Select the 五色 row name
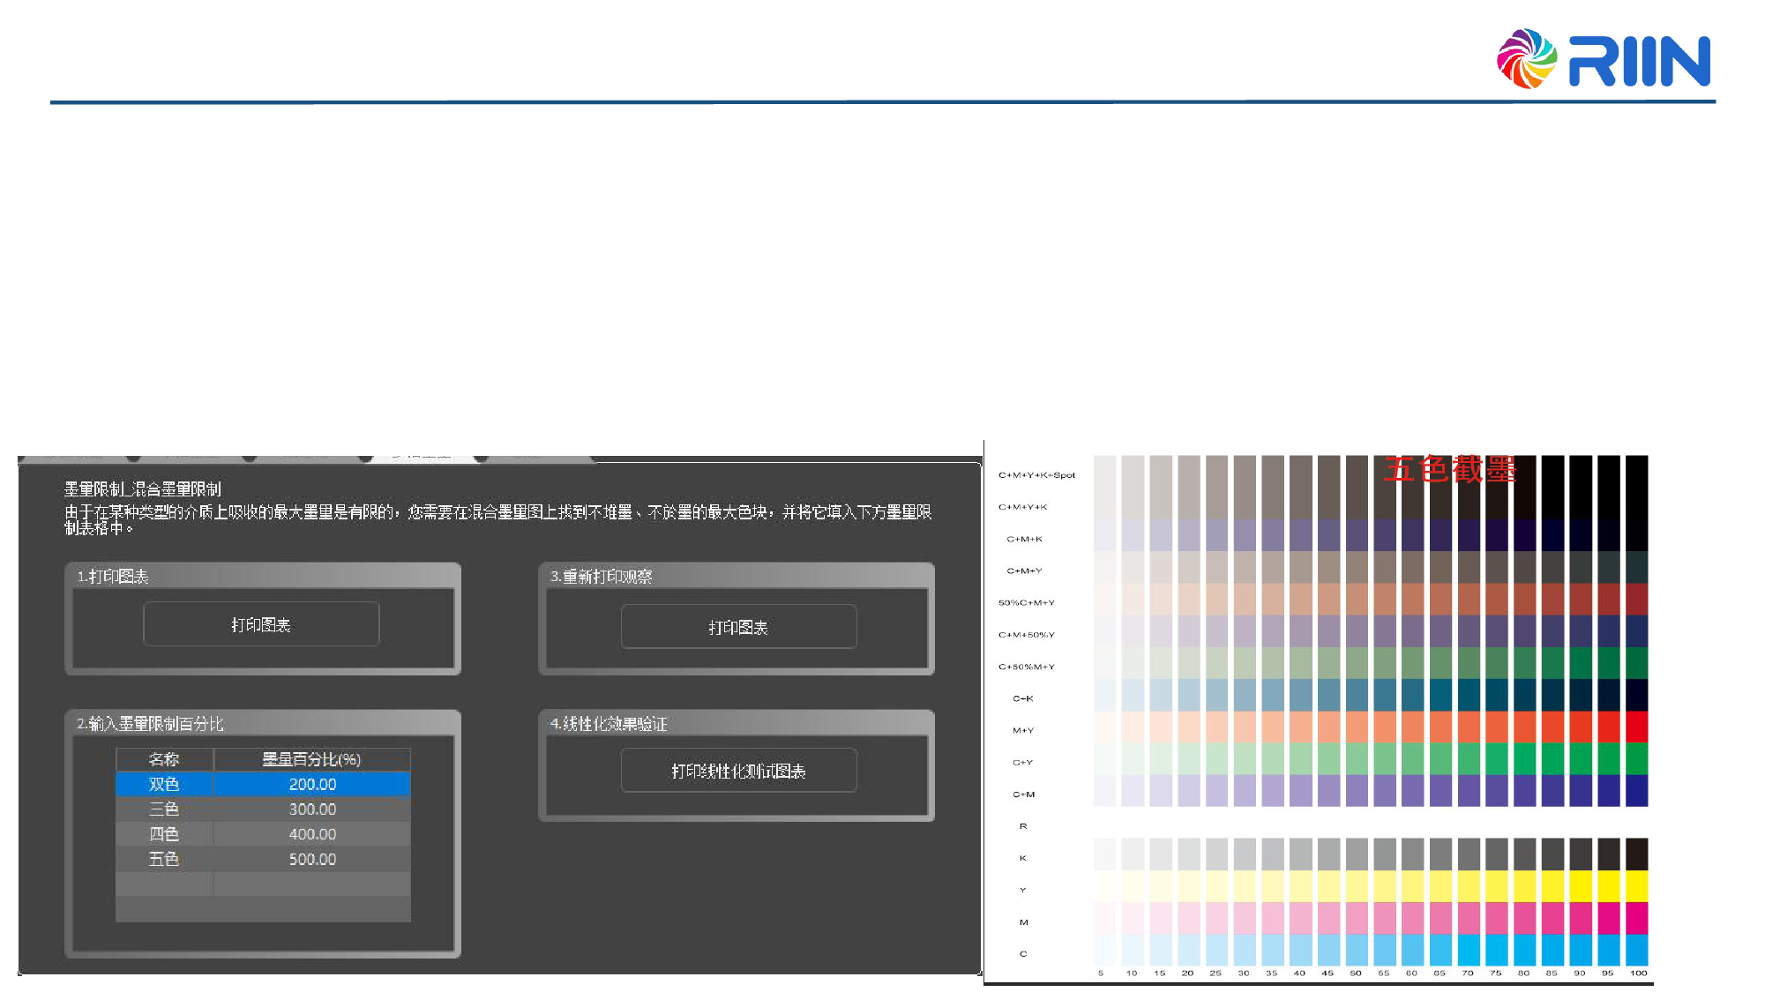This screenshot has height=992, width=1765. (x=164, y=859)
